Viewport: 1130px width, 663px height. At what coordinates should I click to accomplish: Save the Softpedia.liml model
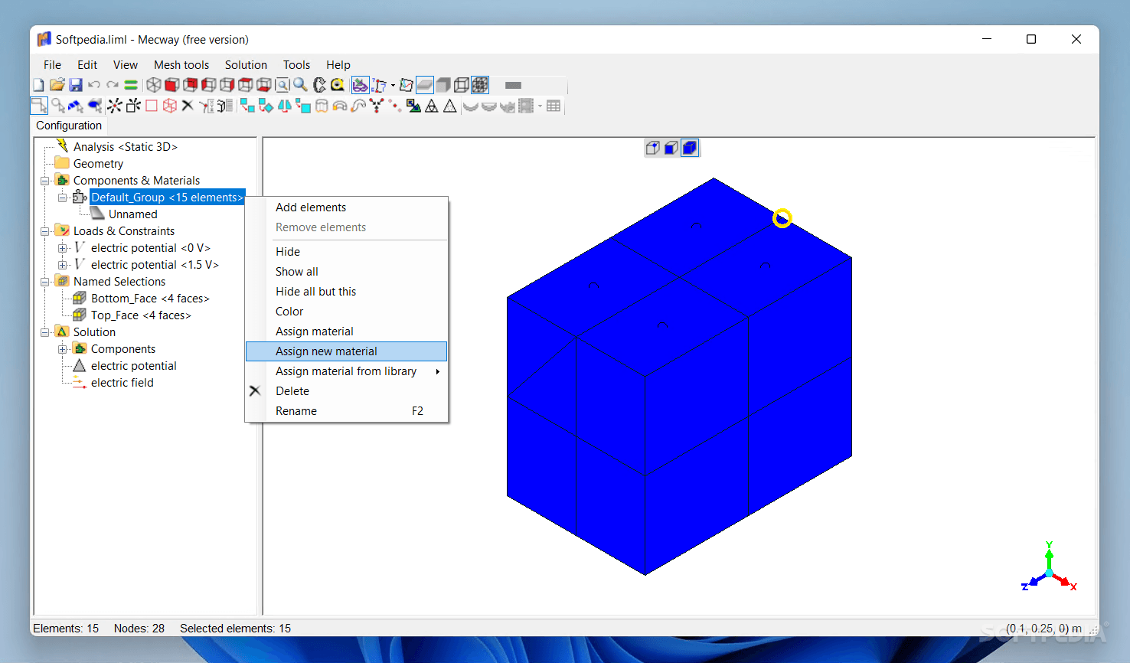(75, 84)
